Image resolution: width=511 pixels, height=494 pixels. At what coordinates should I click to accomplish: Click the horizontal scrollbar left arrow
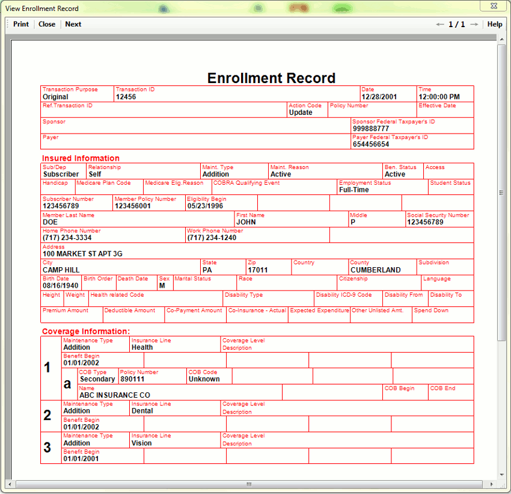coord(10,484)
